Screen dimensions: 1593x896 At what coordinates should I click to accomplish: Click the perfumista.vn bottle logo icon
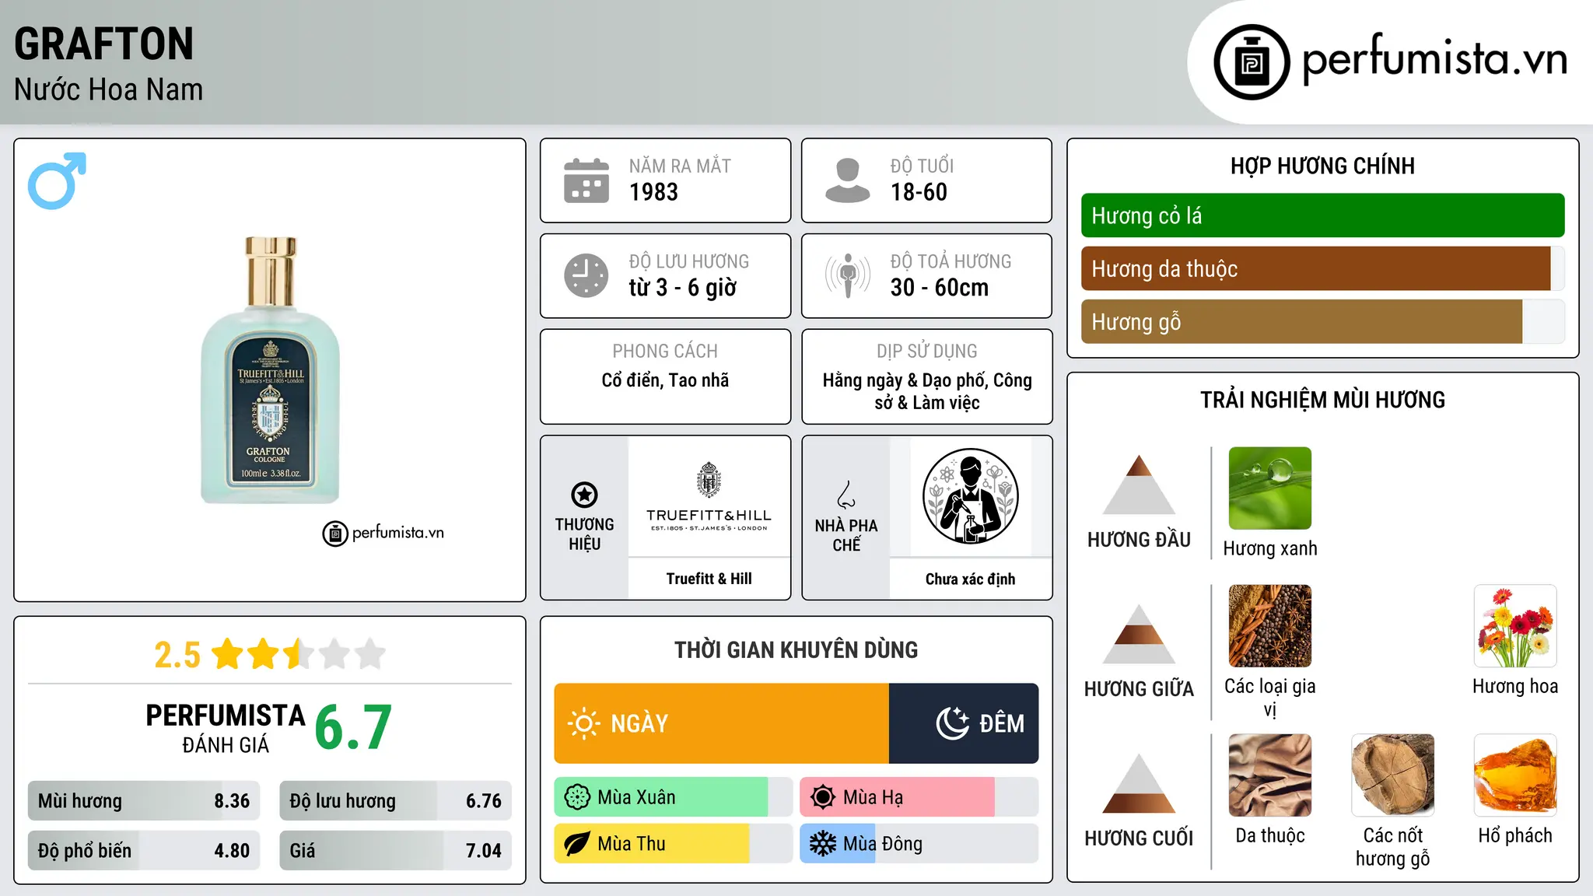click(1252, 62)
